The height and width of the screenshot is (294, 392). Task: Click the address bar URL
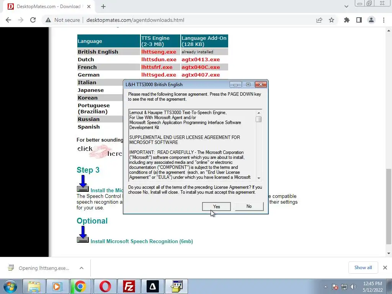point(135,20)
